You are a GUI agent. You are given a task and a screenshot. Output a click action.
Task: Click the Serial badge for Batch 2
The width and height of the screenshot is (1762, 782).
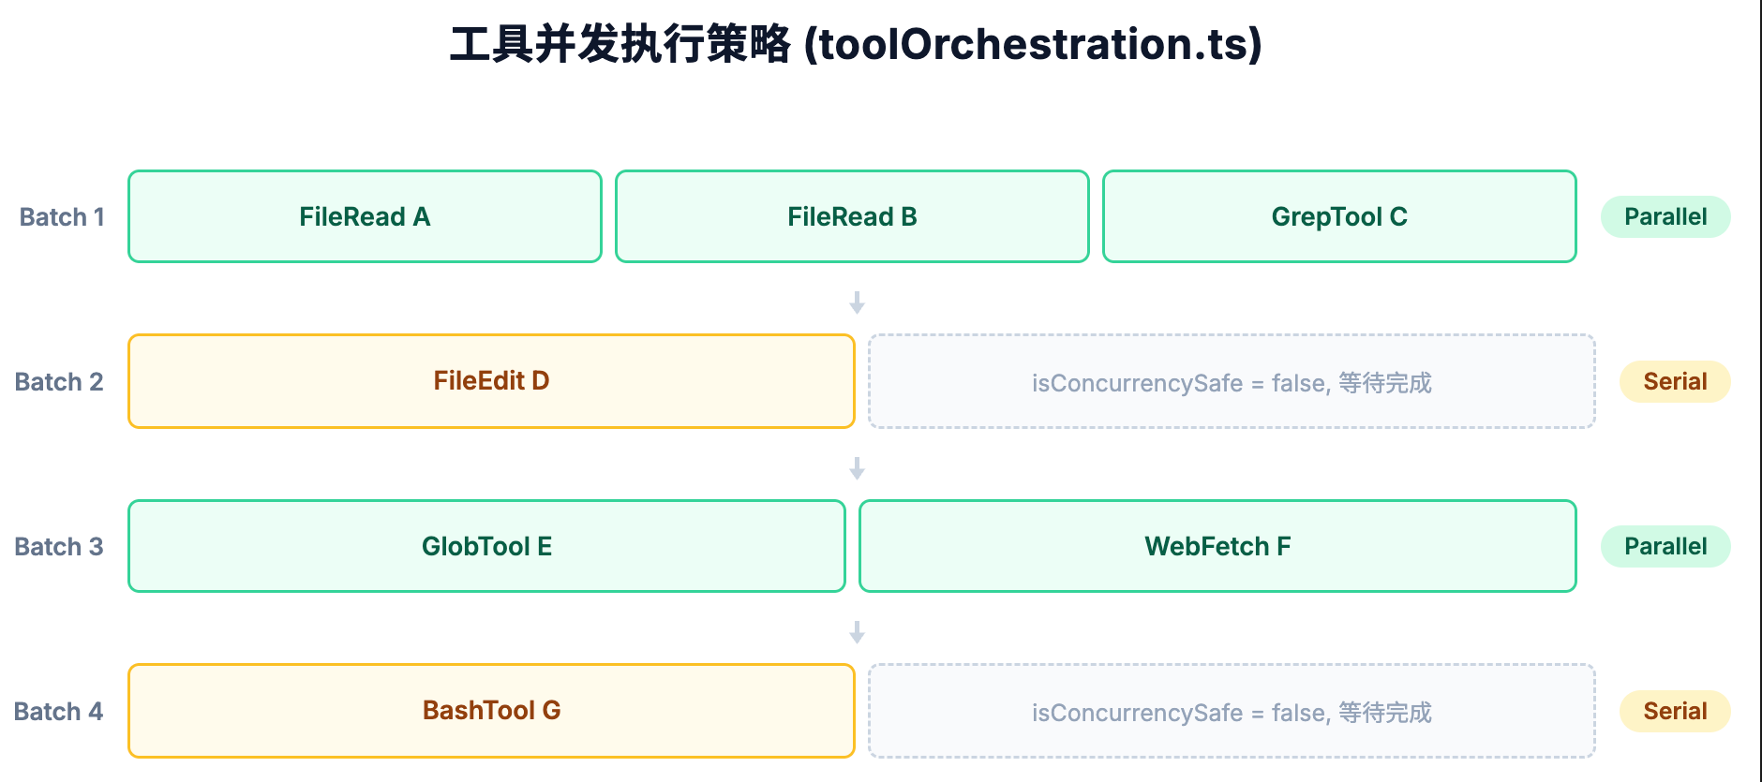(1675, 381)
